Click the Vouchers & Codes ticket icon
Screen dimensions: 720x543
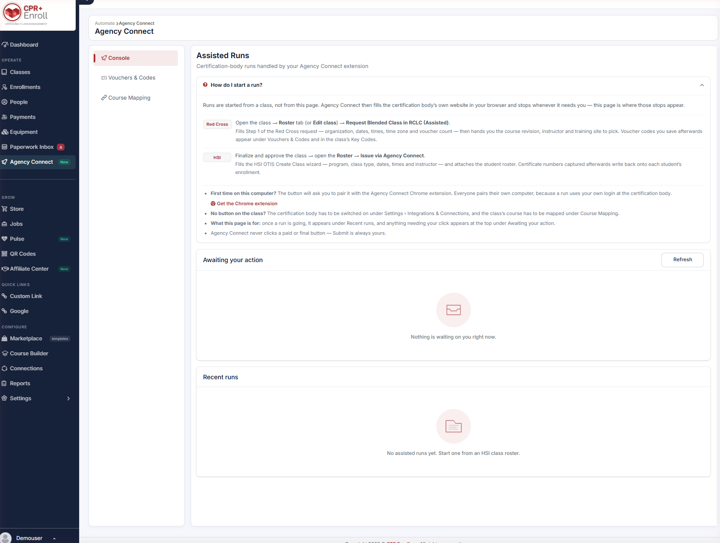coord(104,78)
